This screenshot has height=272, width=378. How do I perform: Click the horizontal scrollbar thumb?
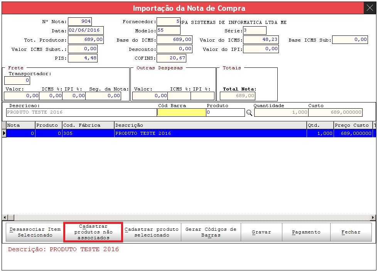click(x=11, y=217)
